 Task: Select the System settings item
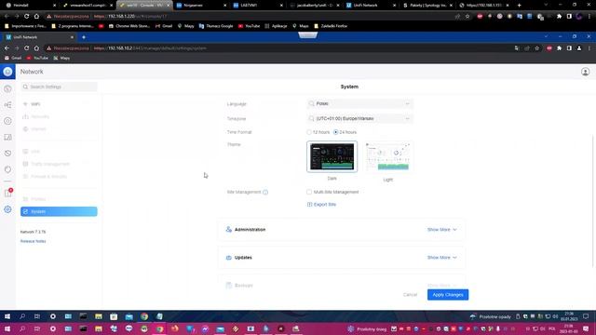59,211
